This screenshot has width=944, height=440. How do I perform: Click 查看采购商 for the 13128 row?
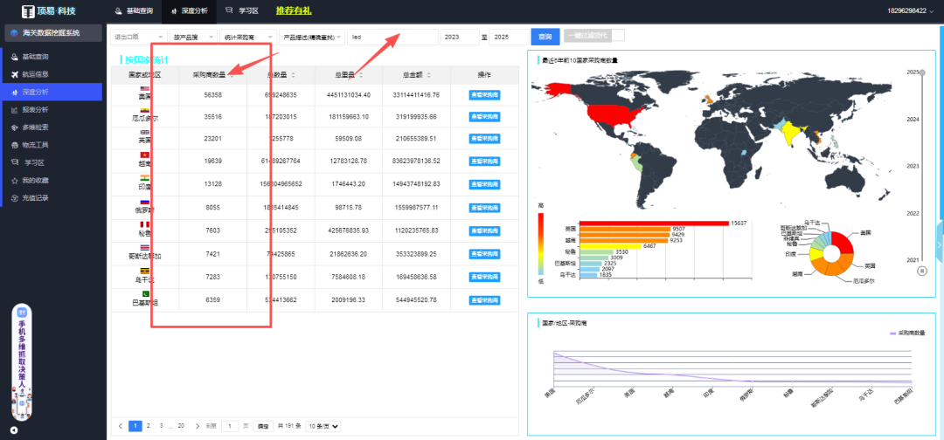pyautogui.click(x=484, y=184)
